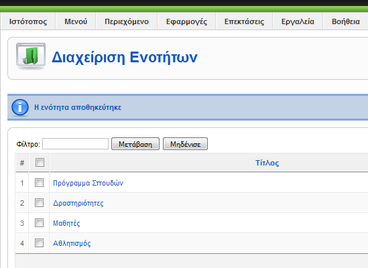Click the Μηδένισε reset button
Viewport: 368px width, 268px height.
(186, 144)
